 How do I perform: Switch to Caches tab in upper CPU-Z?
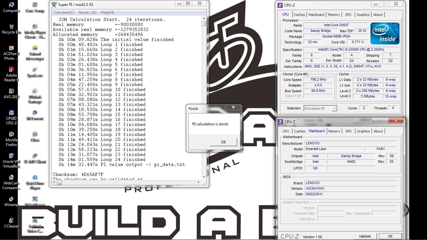(299, 15)
